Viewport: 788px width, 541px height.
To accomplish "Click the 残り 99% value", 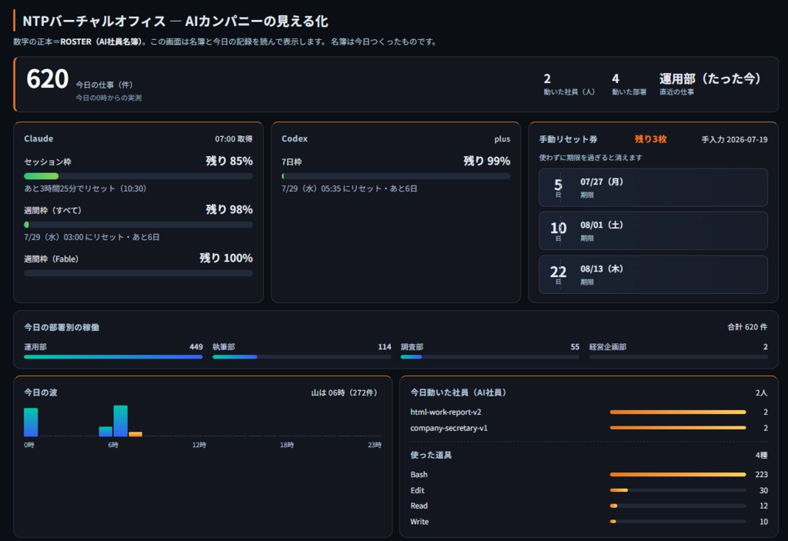I will point(486,161).
